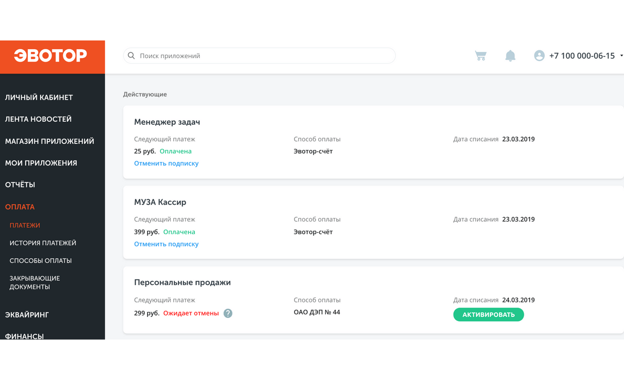Click date 23.03.2019 in МУЗА Кассир card
624x380 pixels.
518,219
